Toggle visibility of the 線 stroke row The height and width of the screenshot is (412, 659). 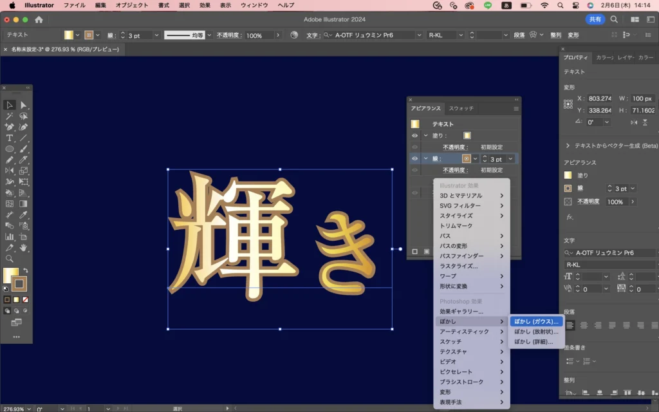[x=414, y=158]
